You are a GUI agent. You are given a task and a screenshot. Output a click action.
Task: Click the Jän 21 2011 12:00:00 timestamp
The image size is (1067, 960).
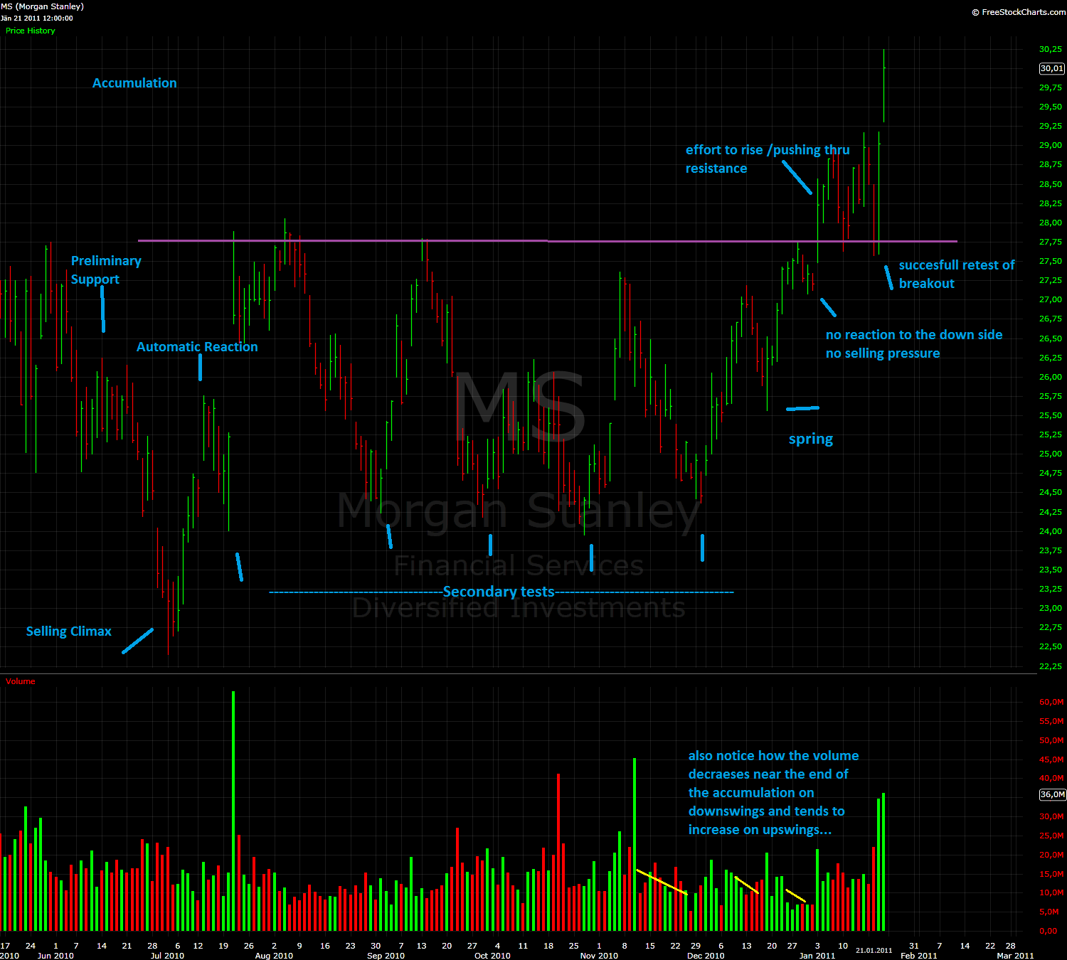(x=37, y=18)
